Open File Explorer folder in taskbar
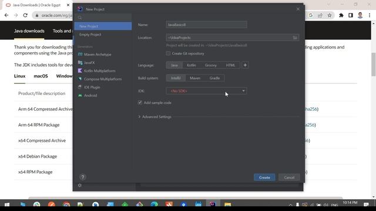This screenshot has width=376, height=211. point(227,205)
